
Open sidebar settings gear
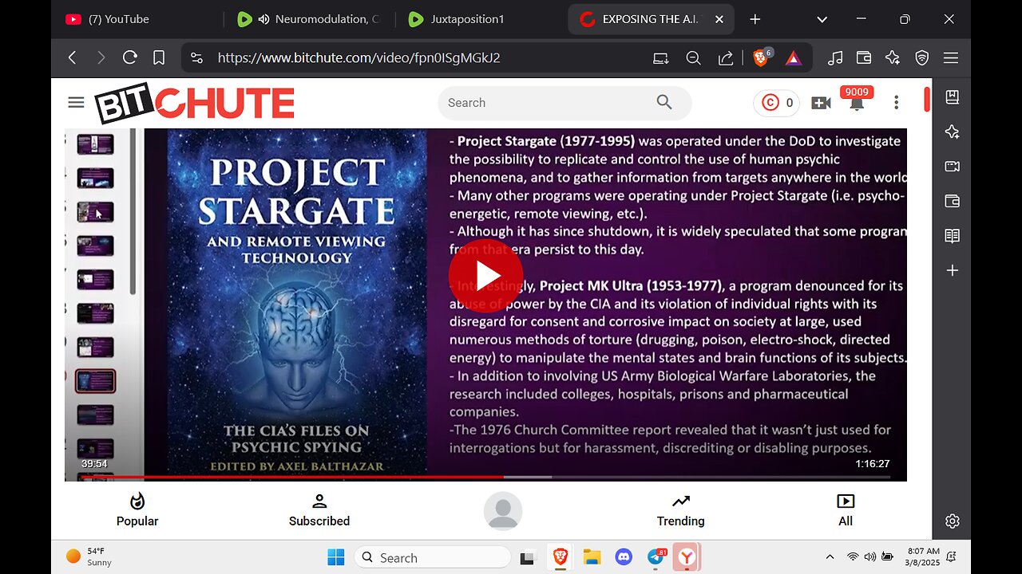tap(952, 521)
